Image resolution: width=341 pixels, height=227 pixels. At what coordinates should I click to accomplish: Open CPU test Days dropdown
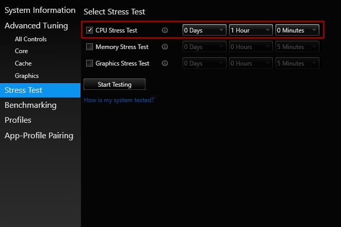(204, 30)
